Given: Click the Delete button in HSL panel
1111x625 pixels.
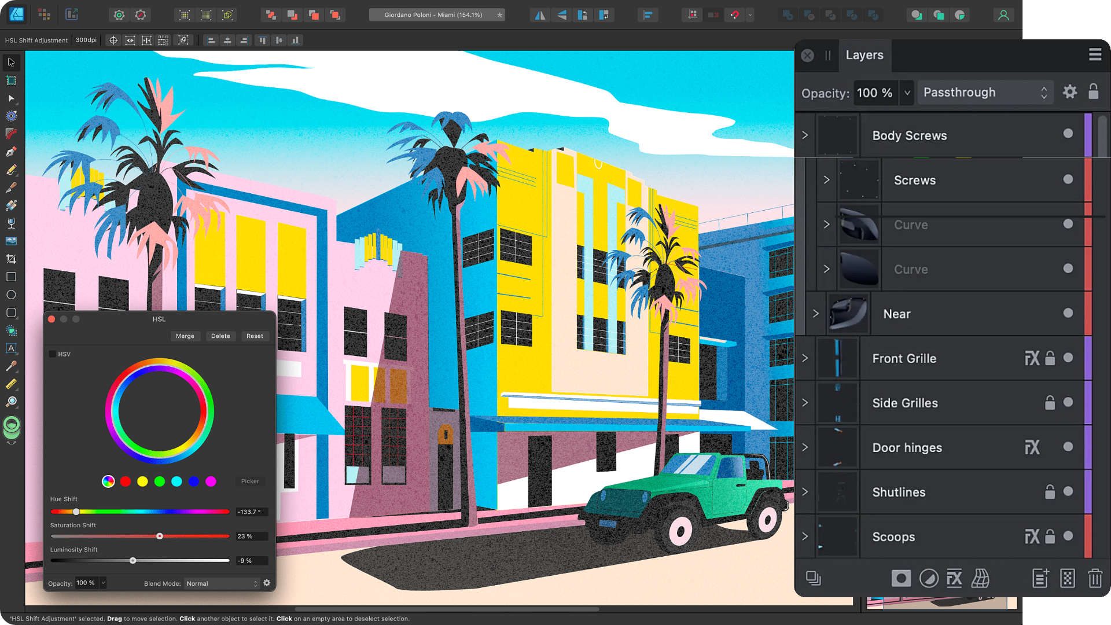Looking at the screenshot, I should point(220,337).
